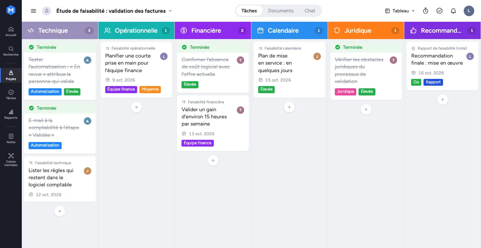Image resolution: width=481 pixels, height=248 pixels.
Task: Click the green Go tag
Action: click(416, 82)
